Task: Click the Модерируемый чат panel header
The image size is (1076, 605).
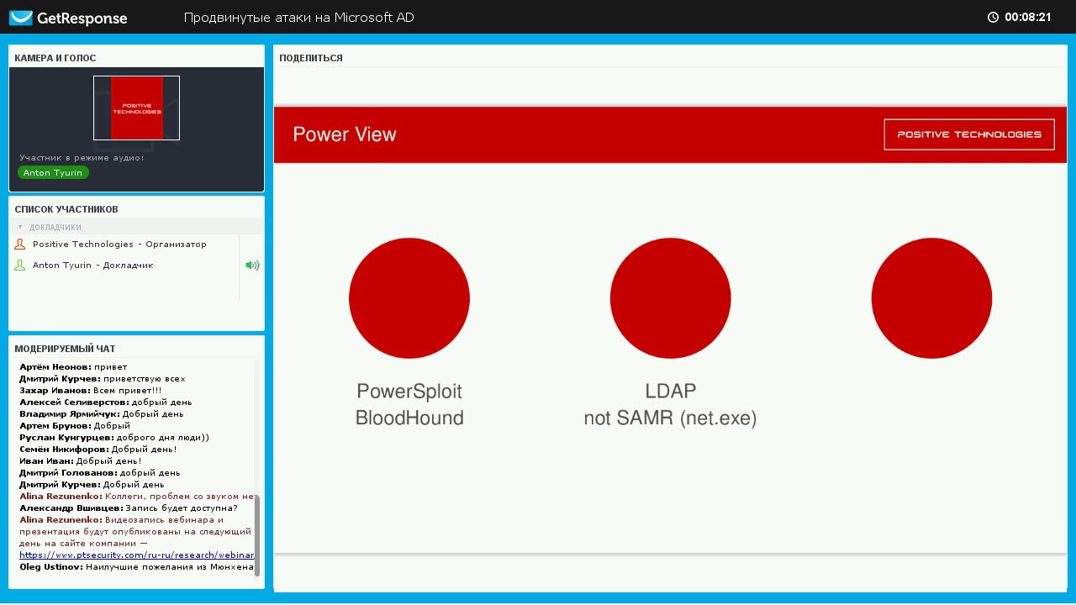Action: (65, 349)
